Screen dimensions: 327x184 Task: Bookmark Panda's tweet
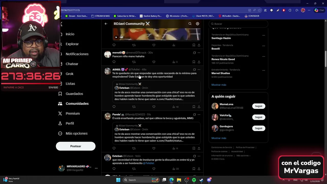click(x=194, y=148)
